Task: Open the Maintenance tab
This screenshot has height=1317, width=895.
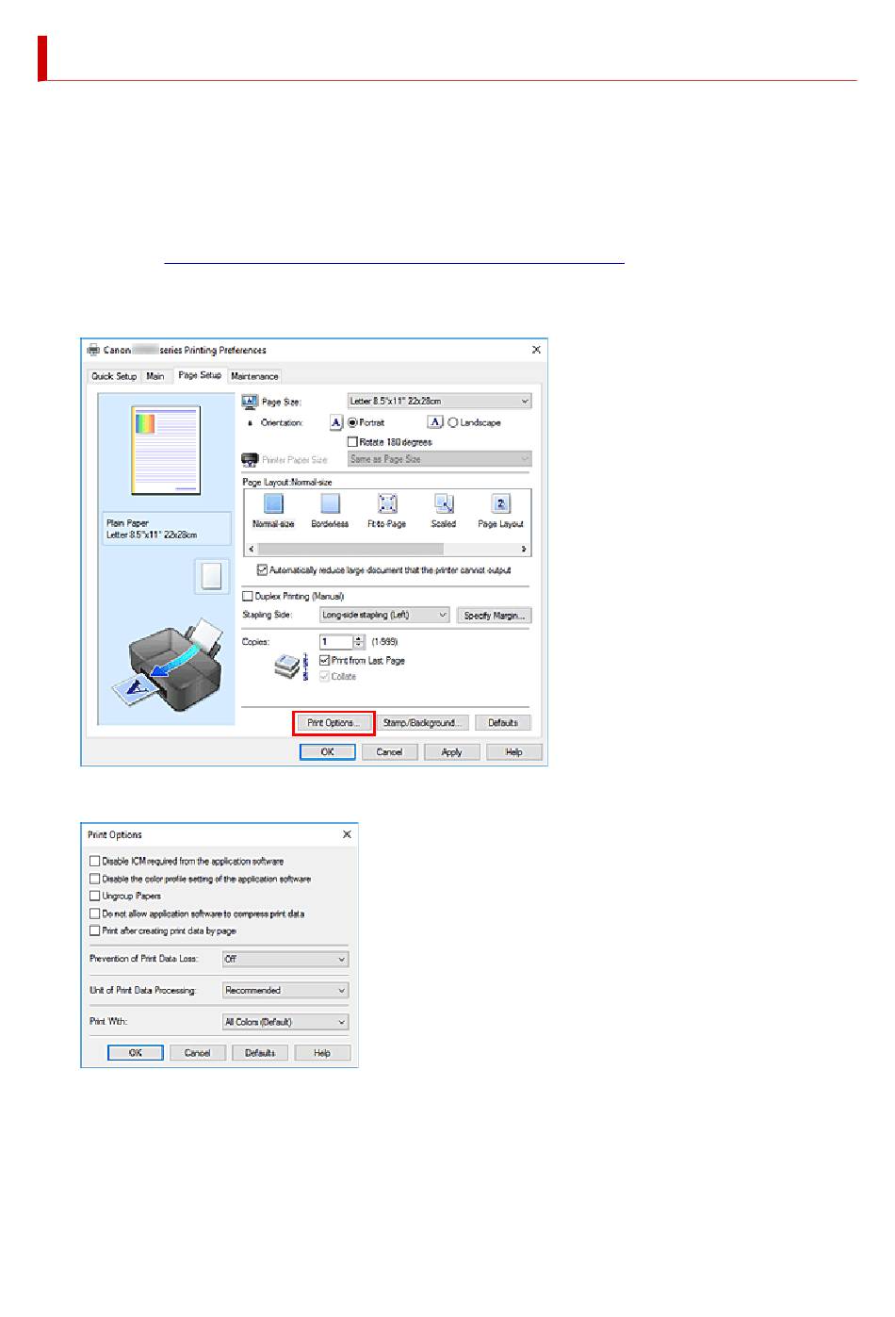Action: pyautogui.click(x=254, y=376)
